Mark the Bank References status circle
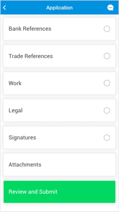The width and height of the screenshot is (119, 212). (x=107, y=29)
